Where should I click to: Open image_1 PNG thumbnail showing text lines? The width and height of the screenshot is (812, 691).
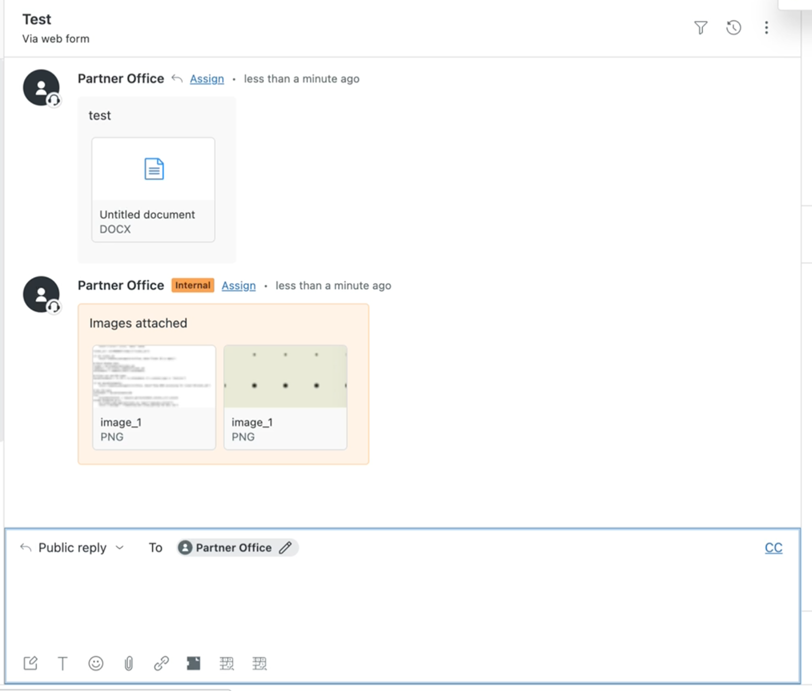coord(154,397)
